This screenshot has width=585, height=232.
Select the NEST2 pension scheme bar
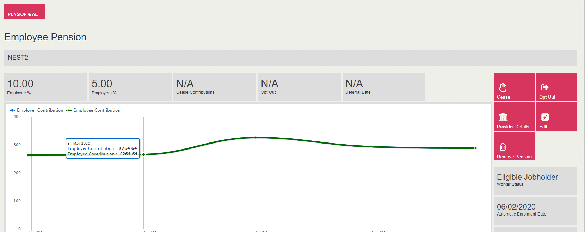click(290, 58)
